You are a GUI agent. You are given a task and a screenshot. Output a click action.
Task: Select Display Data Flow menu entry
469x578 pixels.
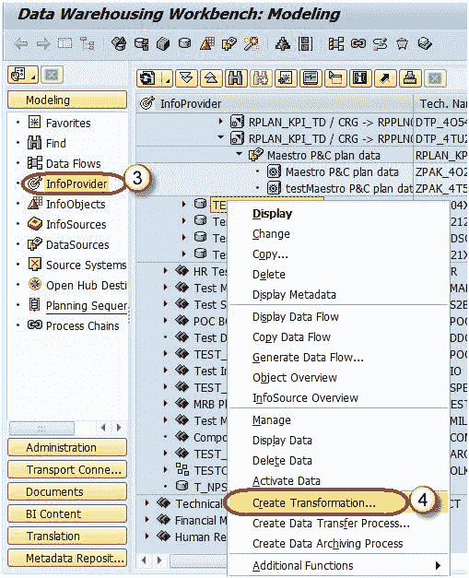coord(296,316)
